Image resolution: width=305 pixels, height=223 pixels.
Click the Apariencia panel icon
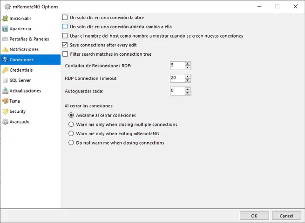(x=5, y=29)
